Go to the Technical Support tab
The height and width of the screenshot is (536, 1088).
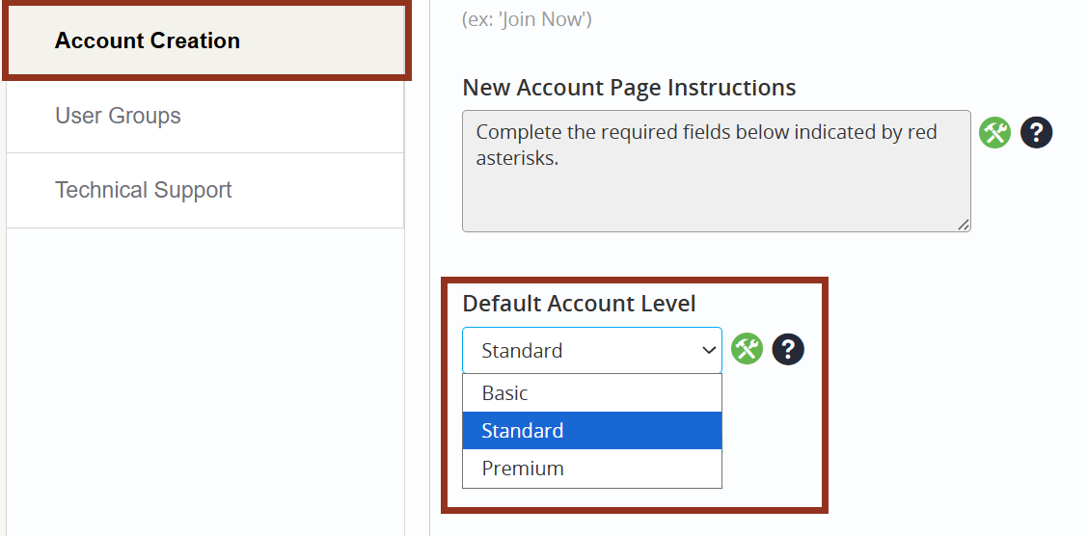point(205,190)
